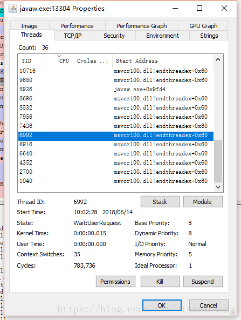Click the Cycles value 783,736

tap(85, 265)
